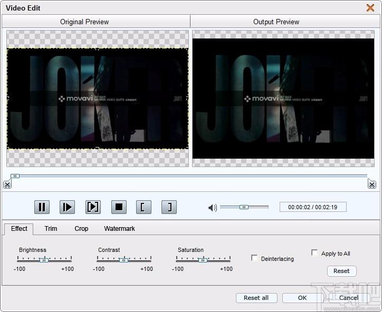Image resolution: width=382 pixels, height=312 pixels.
Task: Click the Brightness label
Action: (33, 250)
